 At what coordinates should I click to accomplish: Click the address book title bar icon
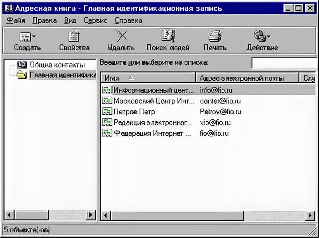[x=9, y=8]
